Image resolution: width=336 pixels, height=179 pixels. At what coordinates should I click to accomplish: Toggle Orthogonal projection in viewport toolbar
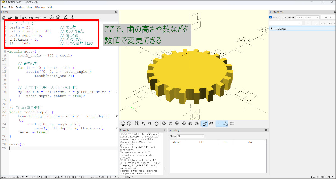click(x=211, y=124)
